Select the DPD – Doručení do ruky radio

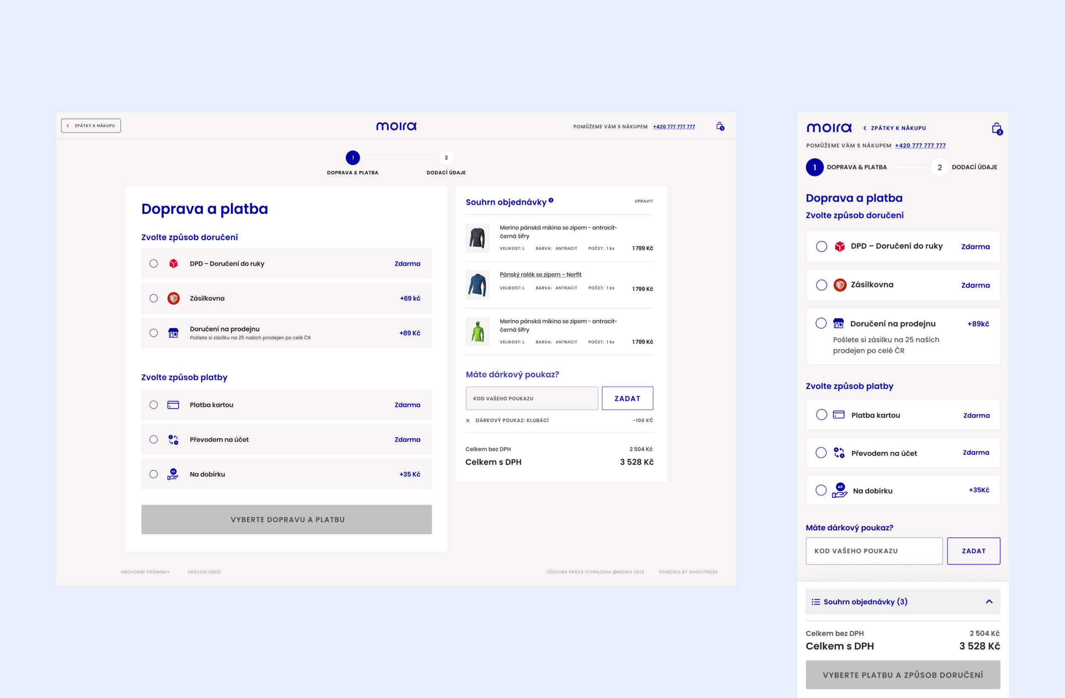[x=154, y=264]
